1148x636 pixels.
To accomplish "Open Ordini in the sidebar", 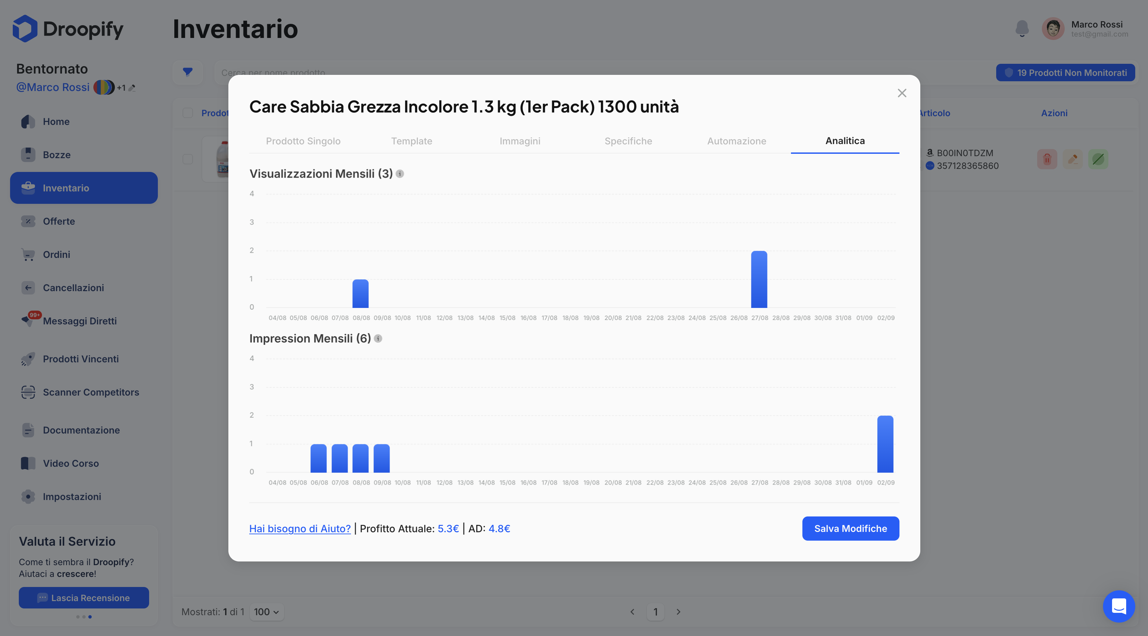I will click(x=84, y=255).
